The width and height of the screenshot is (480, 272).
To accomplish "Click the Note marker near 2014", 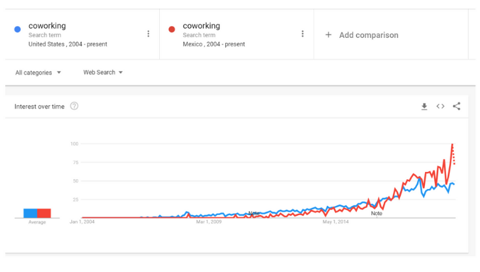I will [x=377, y=213].
